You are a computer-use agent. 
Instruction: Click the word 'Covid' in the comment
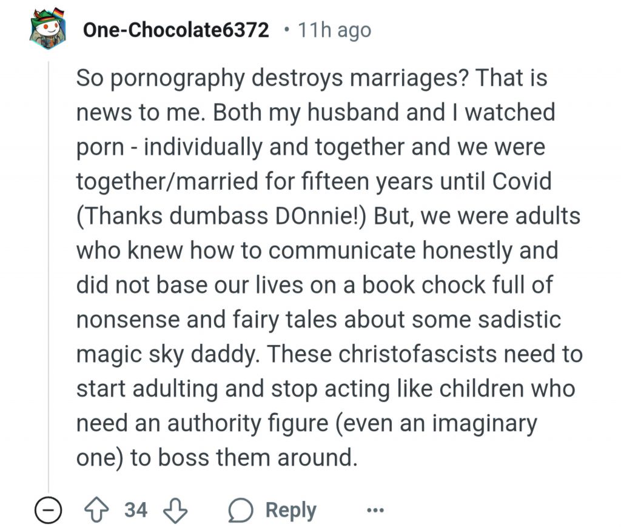click(x=522, y=182)
